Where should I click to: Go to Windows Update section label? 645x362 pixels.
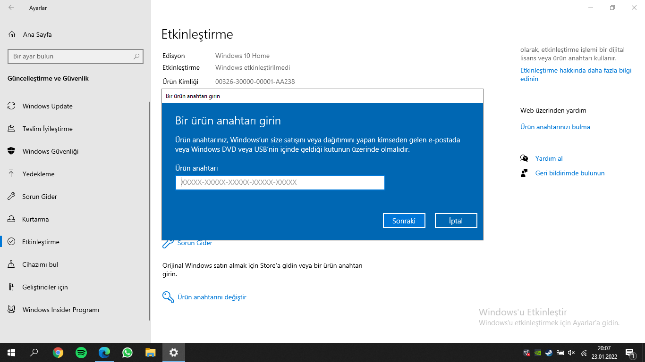[x=48, y=106]
